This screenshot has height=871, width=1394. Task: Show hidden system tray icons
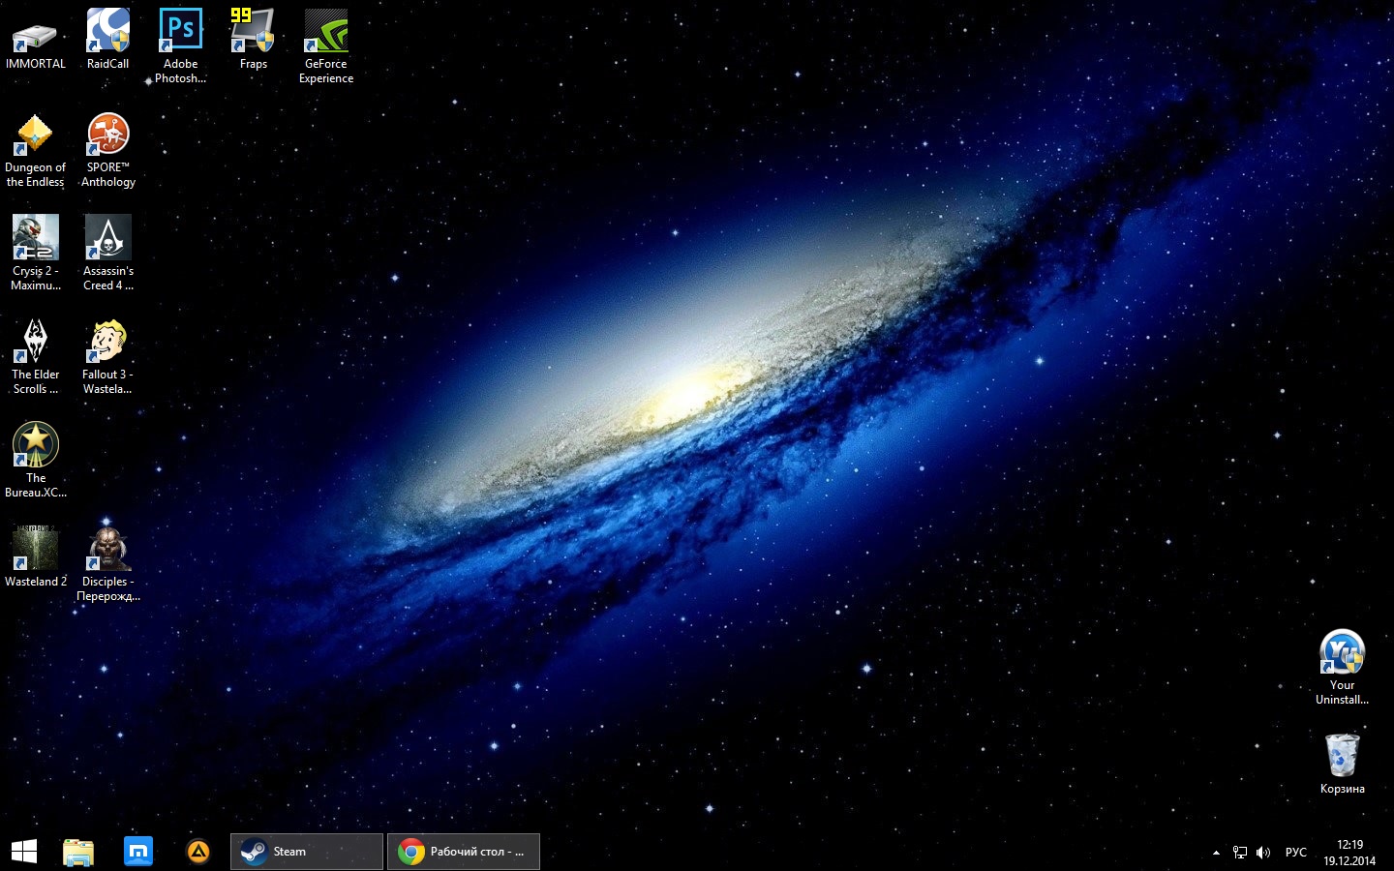coord(1216,853)
